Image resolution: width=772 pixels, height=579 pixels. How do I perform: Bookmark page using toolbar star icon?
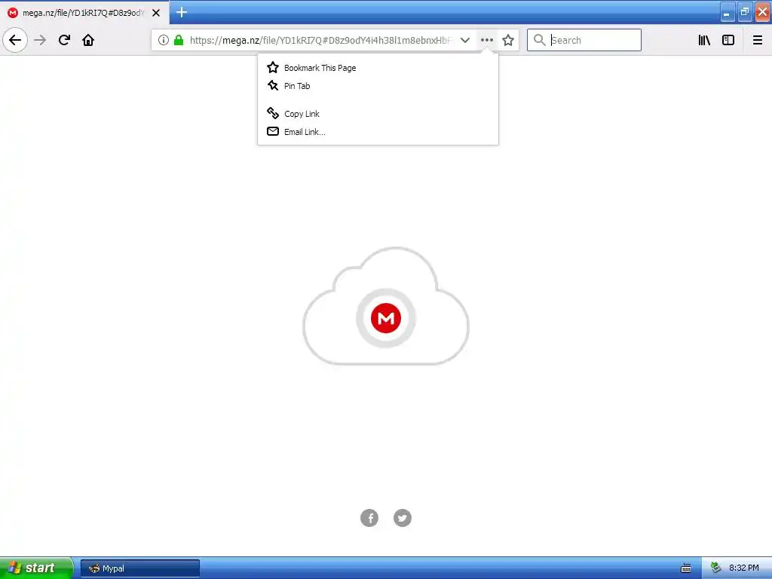[508, 40]
